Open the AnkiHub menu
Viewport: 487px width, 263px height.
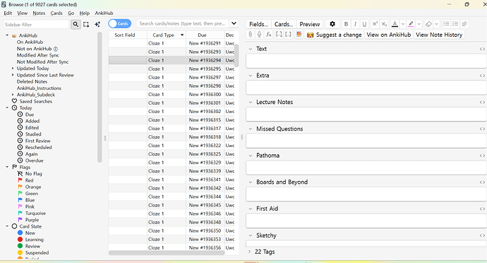[104, 13]
